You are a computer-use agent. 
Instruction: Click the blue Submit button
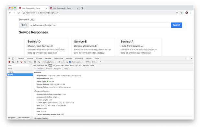tap(176, 25)
